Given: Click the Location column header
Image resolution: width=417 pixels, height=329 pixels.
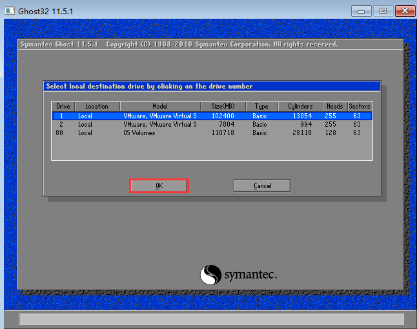Looking at the screenshot, I should click(x=97, y=106).
